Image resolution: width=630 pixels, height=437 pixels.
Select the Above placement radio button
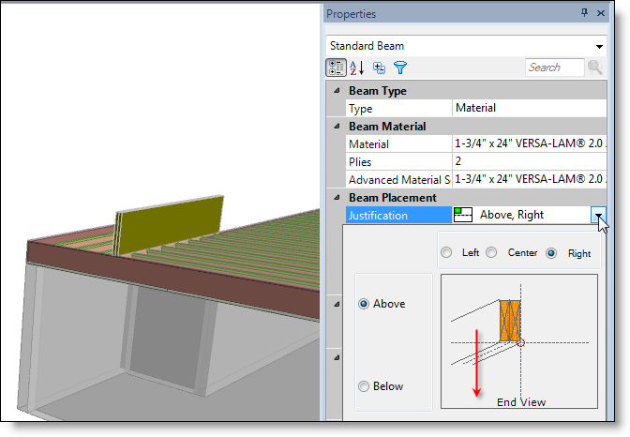364,304
